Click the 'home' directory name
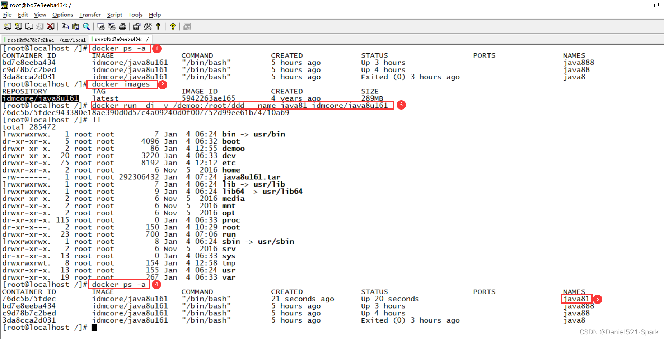Image resolution: width=664 pixels, height=339 pixels. [231, 170]
